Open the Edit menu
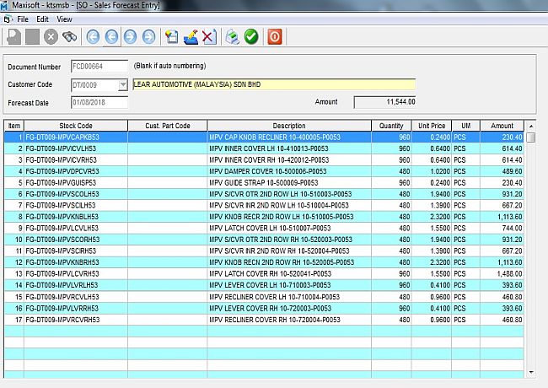 pyautogui.click(x=42, y=19)
